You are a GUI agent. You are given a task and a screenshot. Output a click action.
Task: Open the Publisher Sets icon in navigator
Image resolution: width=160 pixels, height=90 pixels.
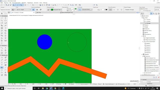tap(159, 13)
